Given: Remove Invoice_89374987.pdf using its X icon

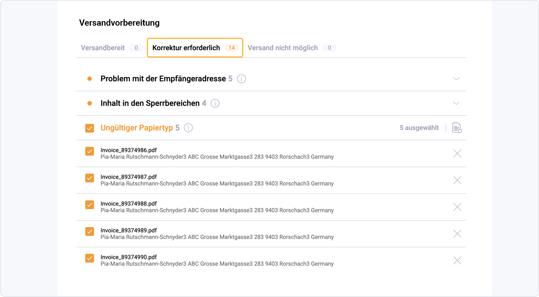Looking at the screenshot, I should 457,180.
